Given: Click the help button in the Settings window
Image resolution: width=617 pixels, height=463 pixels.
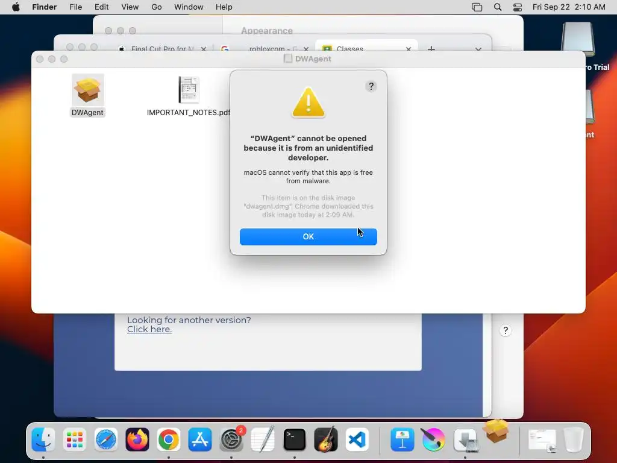Looking at the screenshot, I should click(506, 330).
